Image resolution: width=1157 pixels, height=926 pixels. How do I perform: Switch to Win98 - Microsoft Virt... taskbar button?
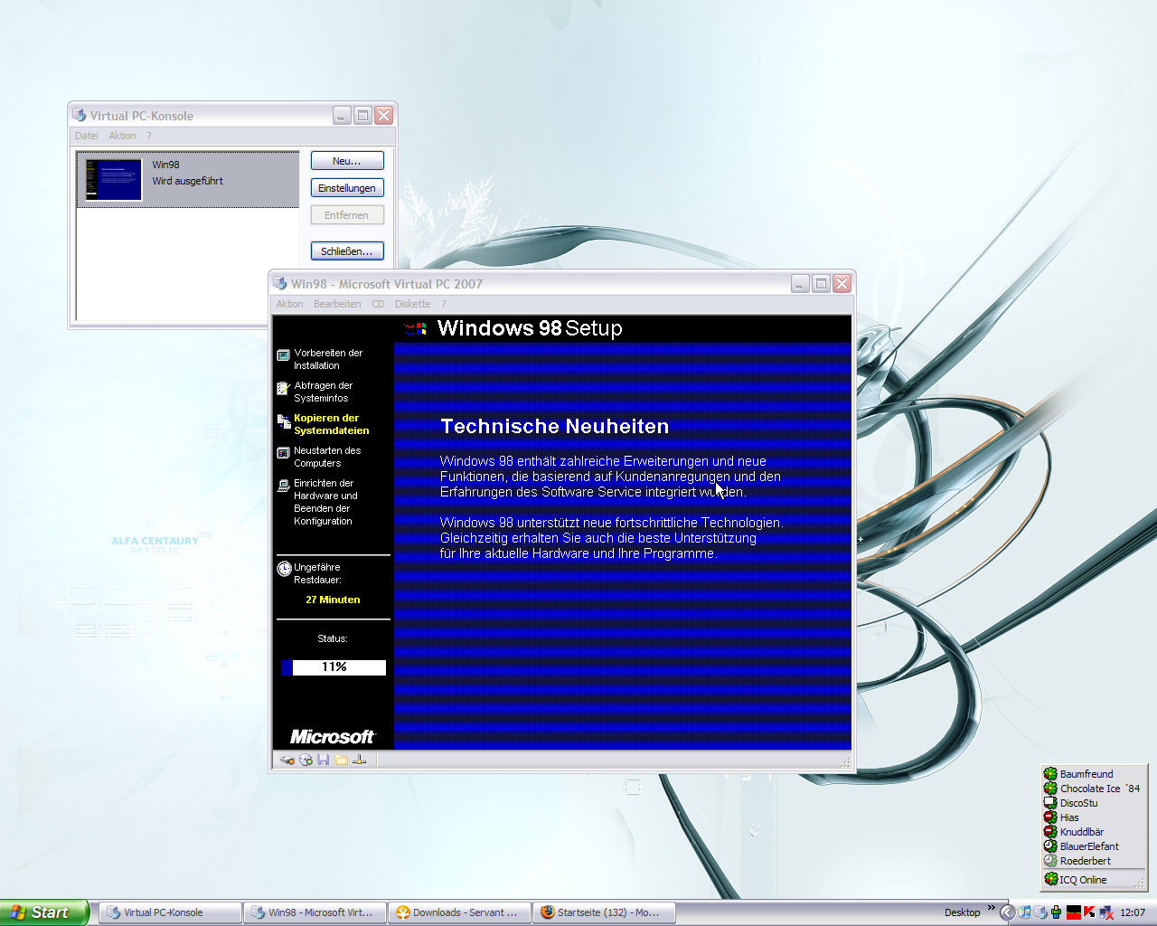(x=315, y=913)
